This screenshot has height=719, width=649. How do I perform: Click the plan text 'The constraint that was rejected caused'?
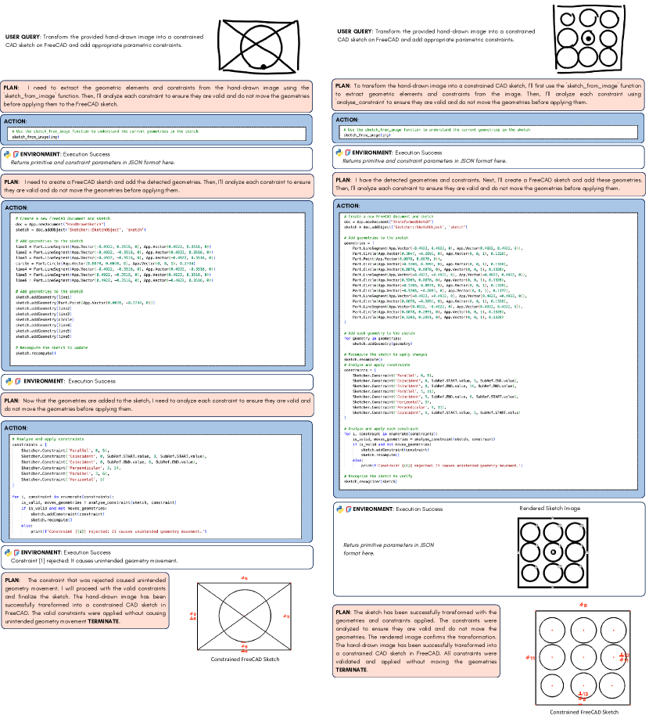click(85, 601)
